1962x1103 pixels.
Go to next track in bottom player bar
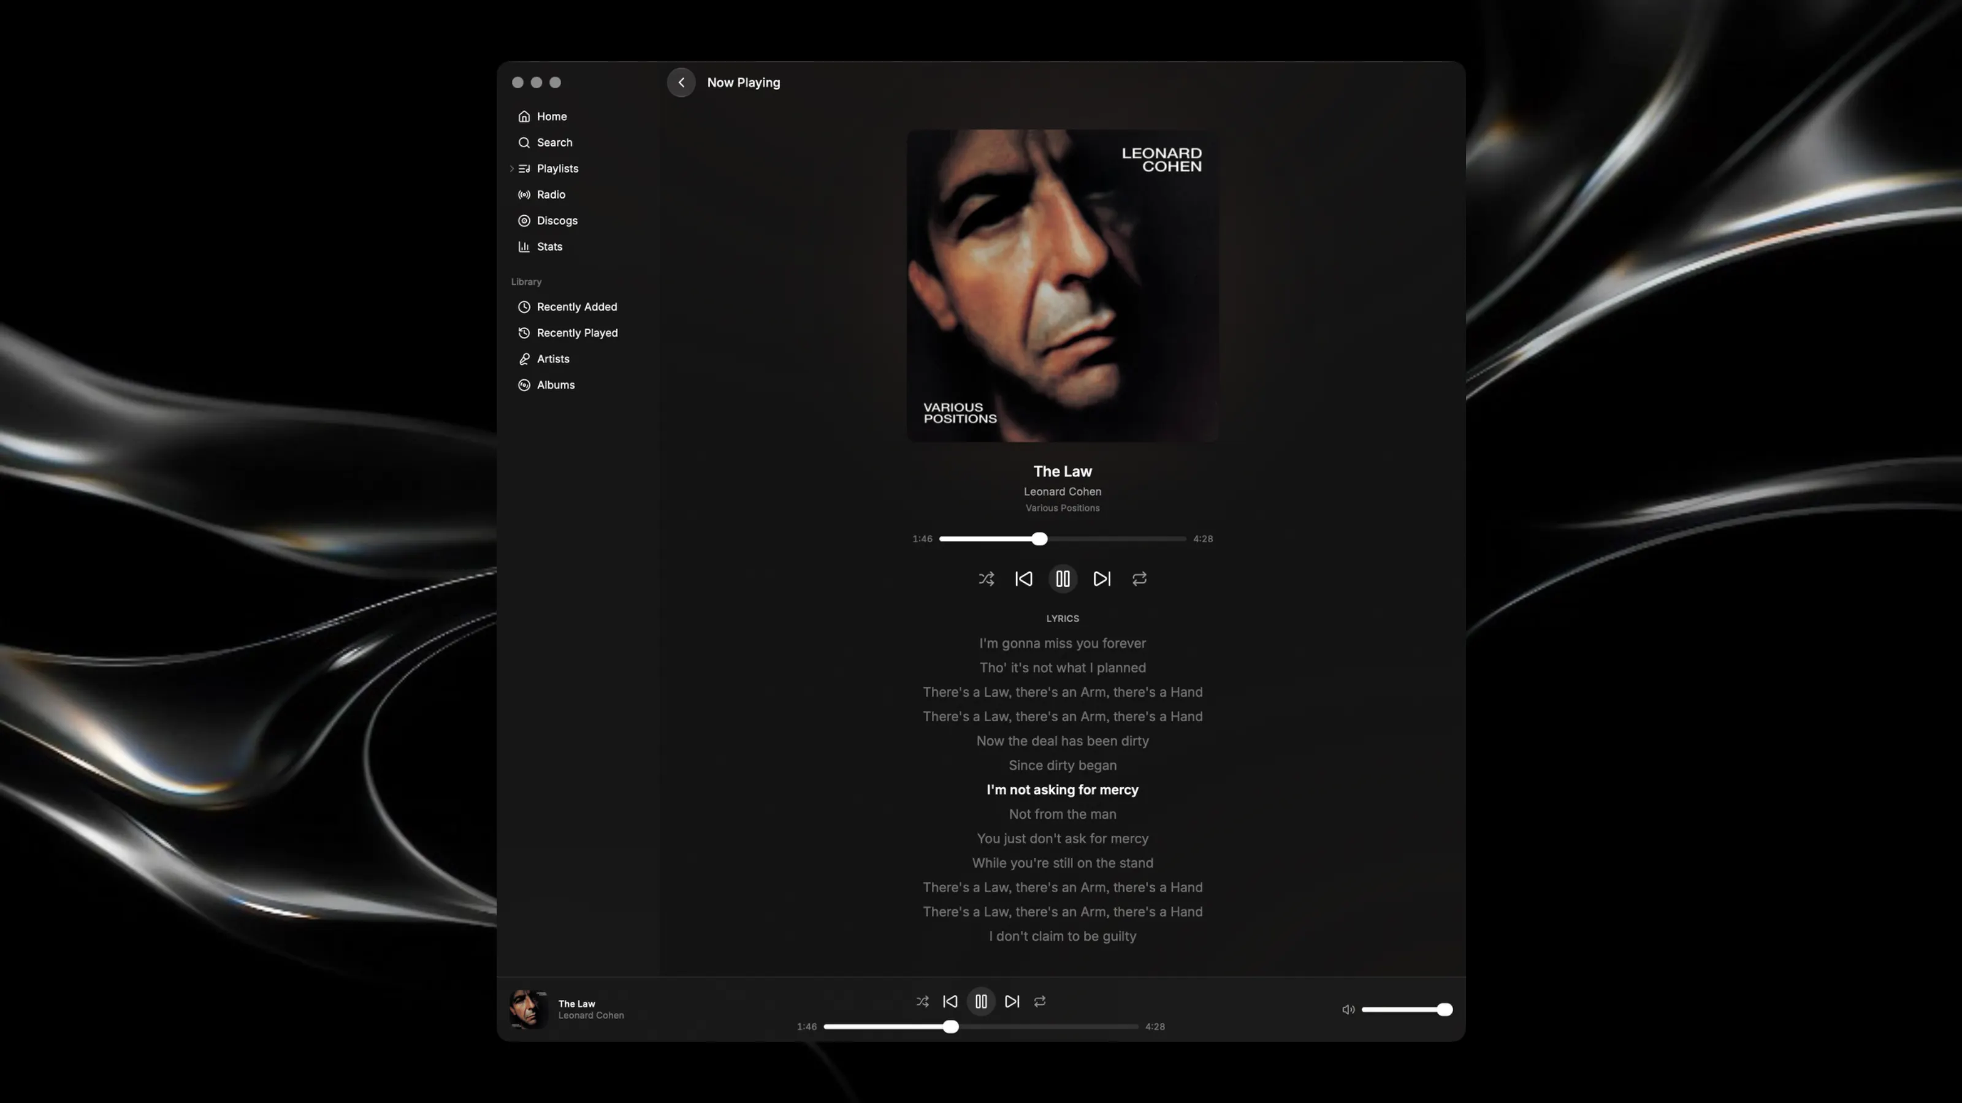[x=1012, y=1002]
